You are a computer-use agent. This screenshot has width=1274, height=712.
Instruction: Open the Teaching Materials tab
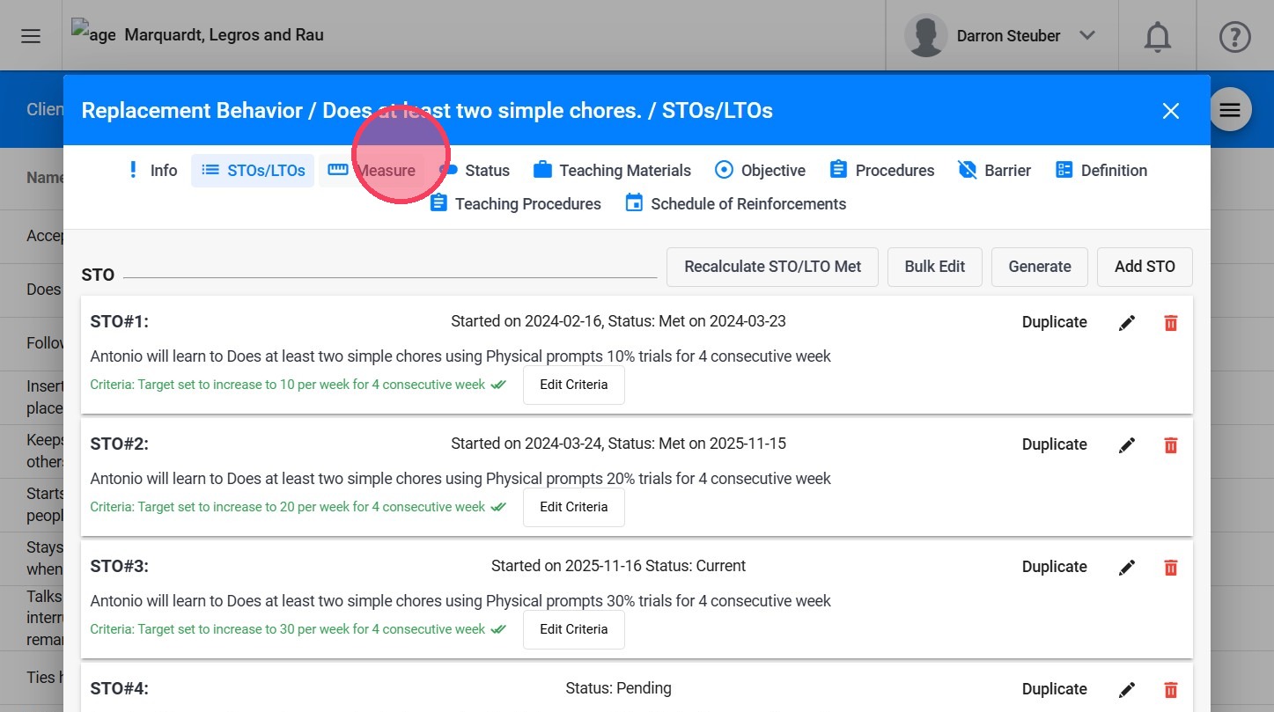tap(612, 171)
